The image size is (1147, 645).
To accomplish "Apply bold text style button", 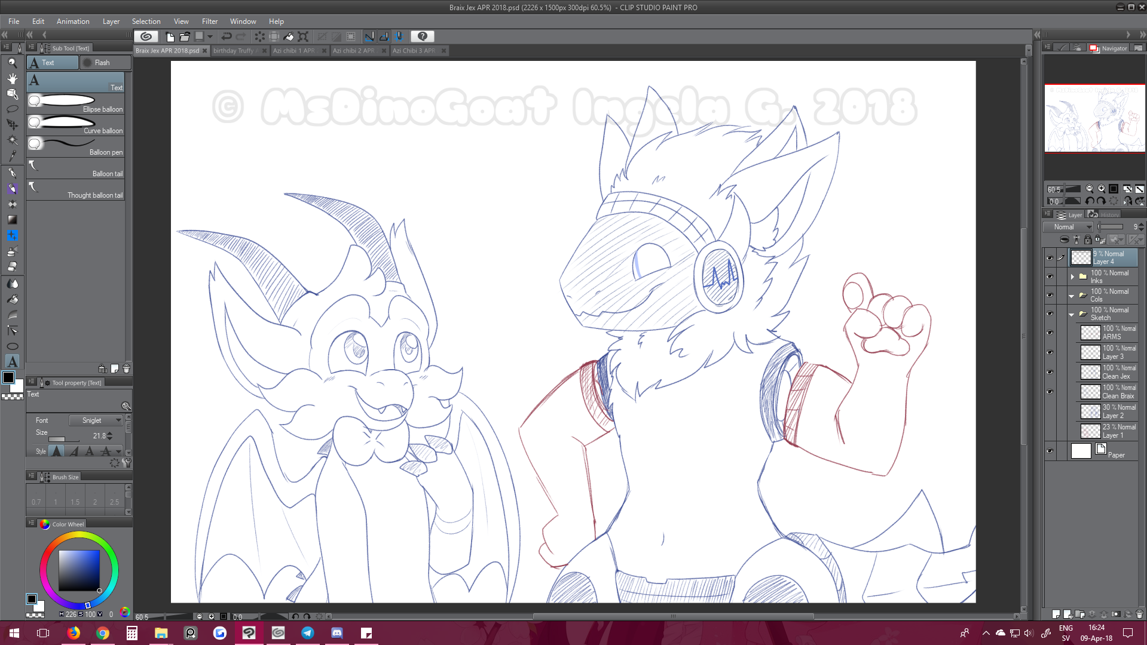I will tap(57, 451).
